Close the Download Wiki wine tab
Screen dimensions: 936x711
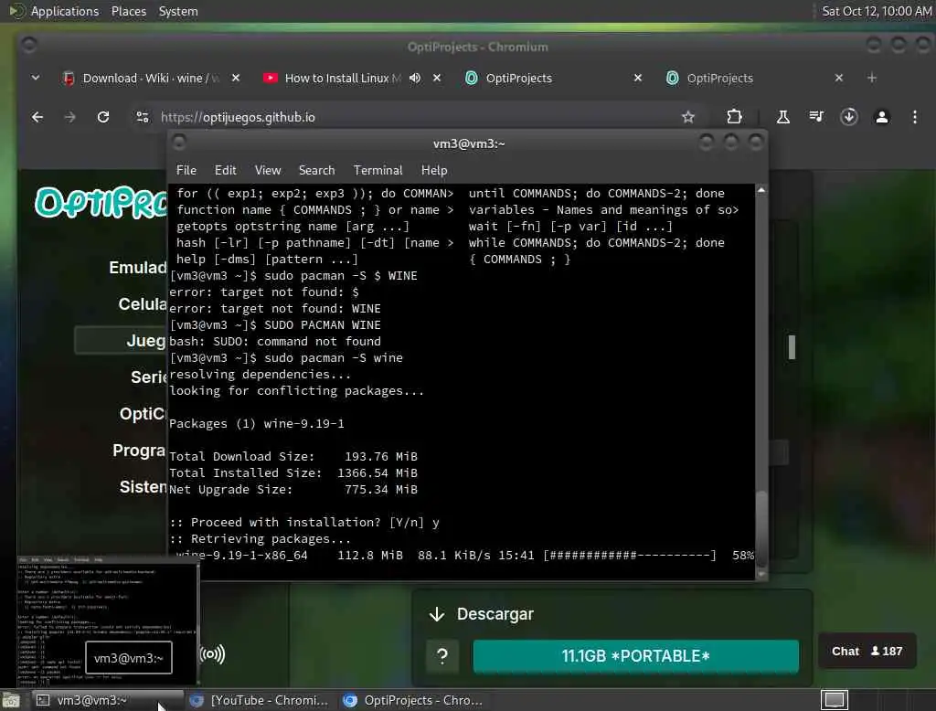click(x=236, y=79)
